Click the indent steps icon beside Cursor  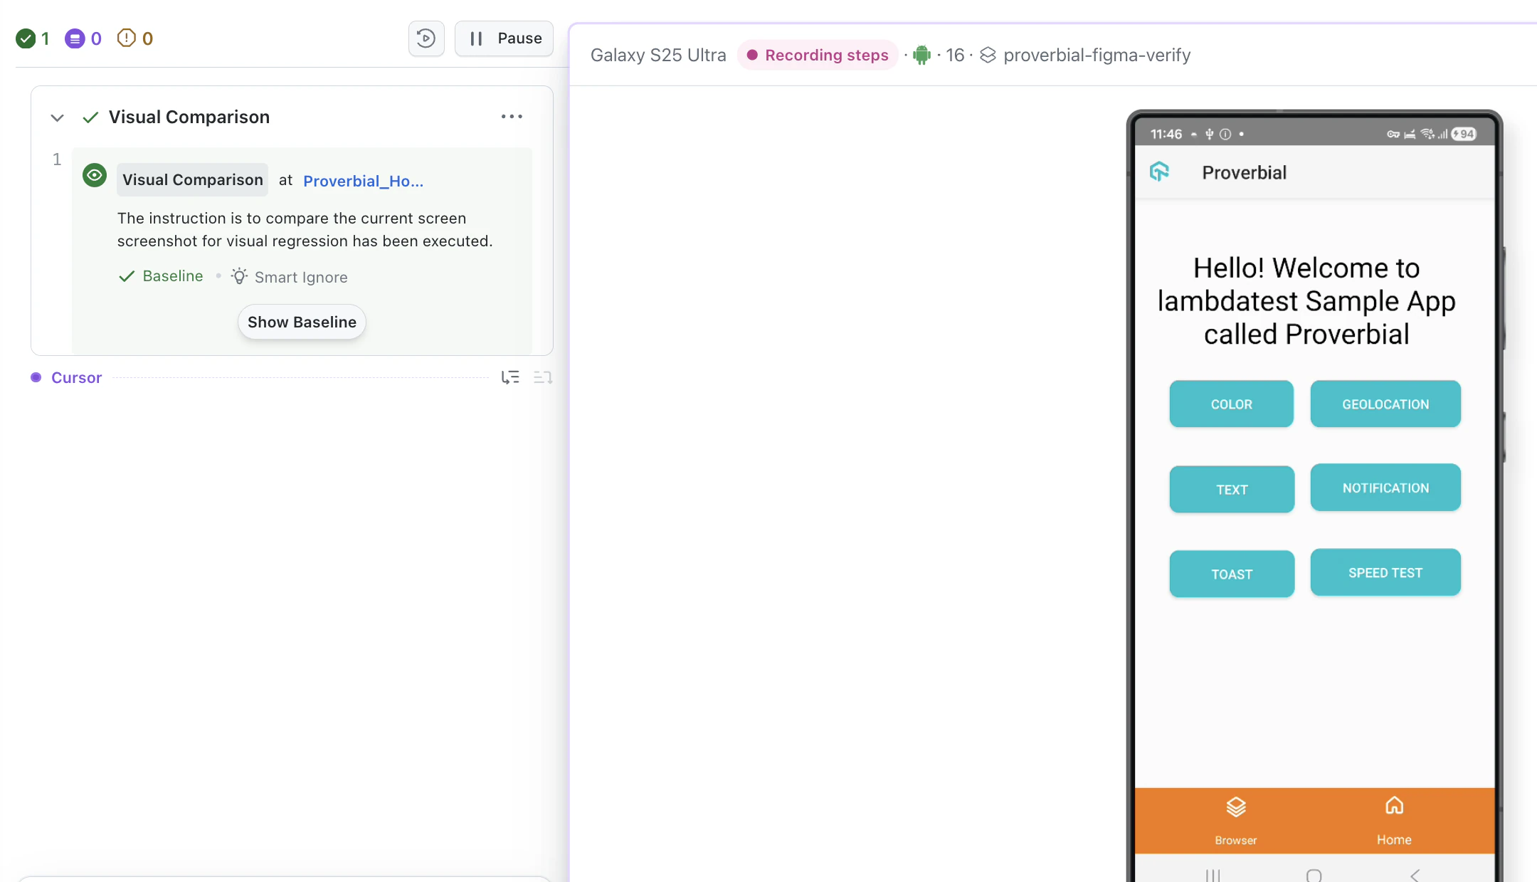click(x=510, y=377)
